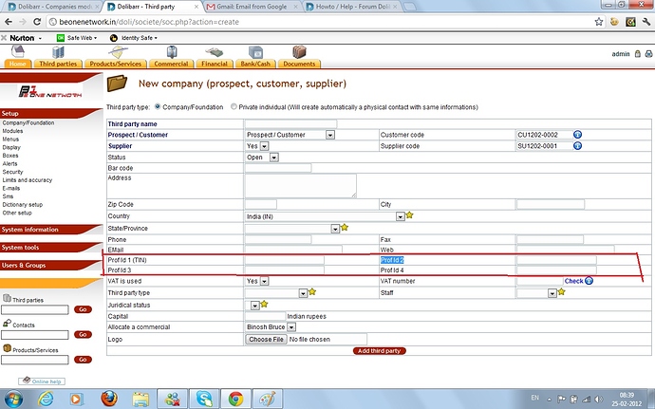Click the help icon next to VAT Check
Image resolution: width=655 pixels, height=409 pixels.
click(589, 281)
